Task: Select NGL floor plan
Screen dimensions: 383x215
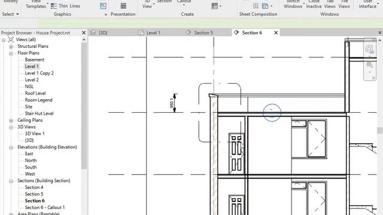Action: (29, 87)
